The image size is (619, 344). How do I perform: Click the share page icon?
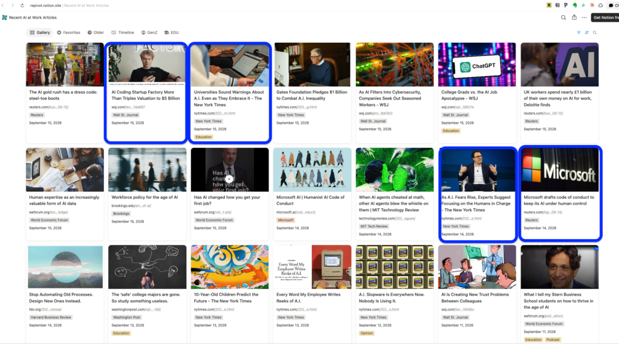pos(574,18)
